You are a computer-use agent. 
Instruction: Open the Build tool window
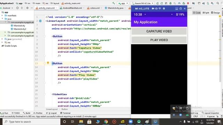[26, 113]
